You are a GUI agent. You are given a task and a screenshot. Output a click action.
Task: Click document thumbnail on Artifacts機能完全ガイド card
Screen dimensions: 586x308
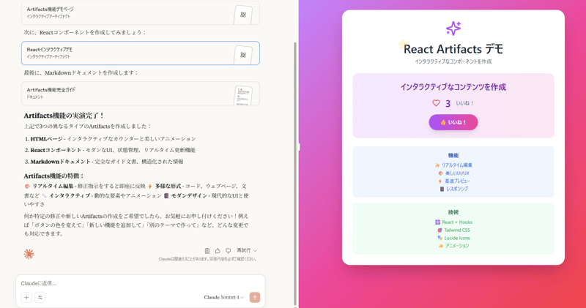pos(243,96)
